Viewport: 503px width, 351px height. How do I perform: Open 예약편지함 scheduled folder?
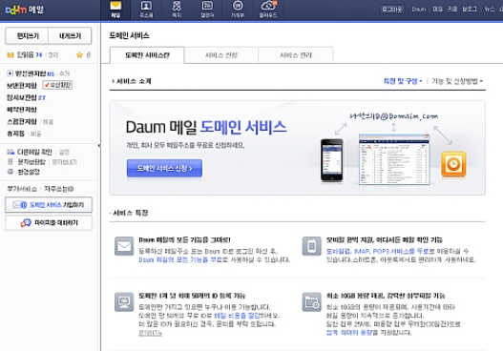(22, 110)
